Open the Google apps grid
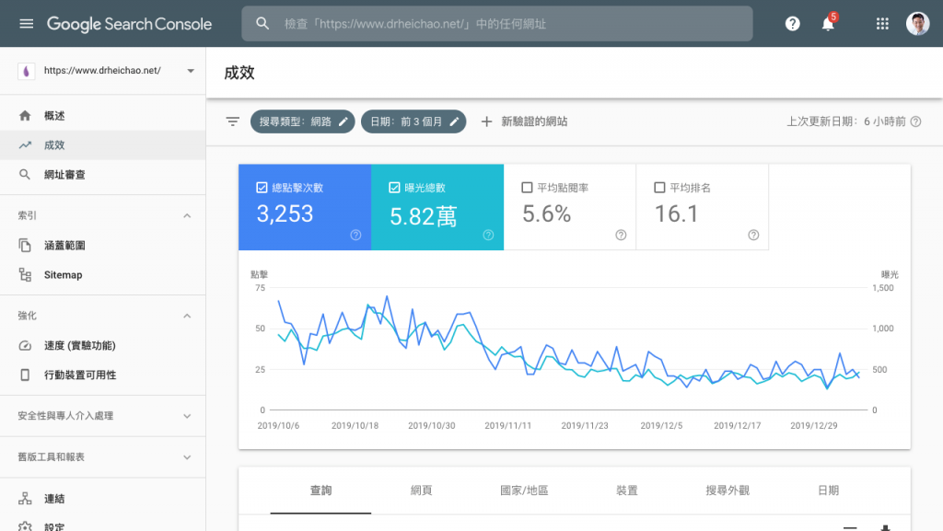The width and height of the screenshot is (943, 531). (882, 23)
